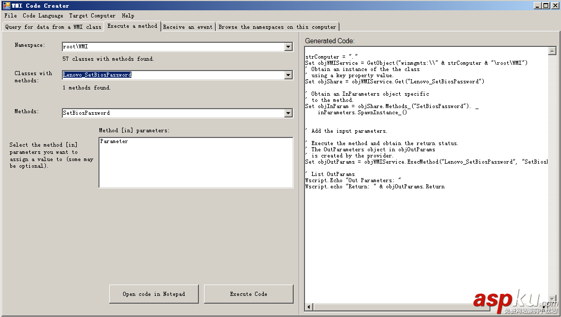Click the Execute Code button

click(249, 294)
